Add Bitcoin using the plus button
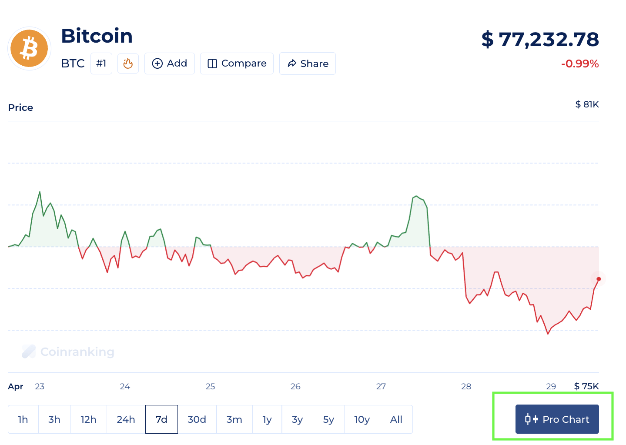Image resolution: width=626 pixels, height=445 pixels. pyautogui.click(x=169, y=64)
